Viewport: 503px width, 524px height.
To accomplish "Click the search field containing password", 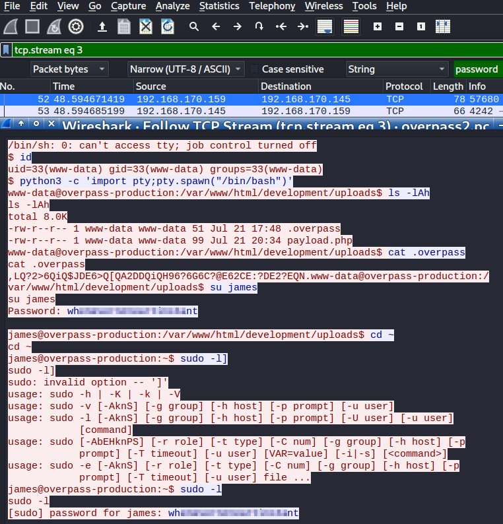I will (478, 69).
